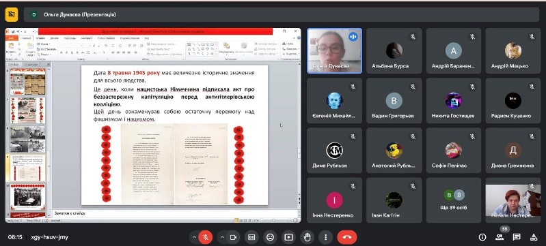Select slide 10 thumbnail with group photo
The image size is (546, 246).
pyautogui.click(x=27, y=197)
